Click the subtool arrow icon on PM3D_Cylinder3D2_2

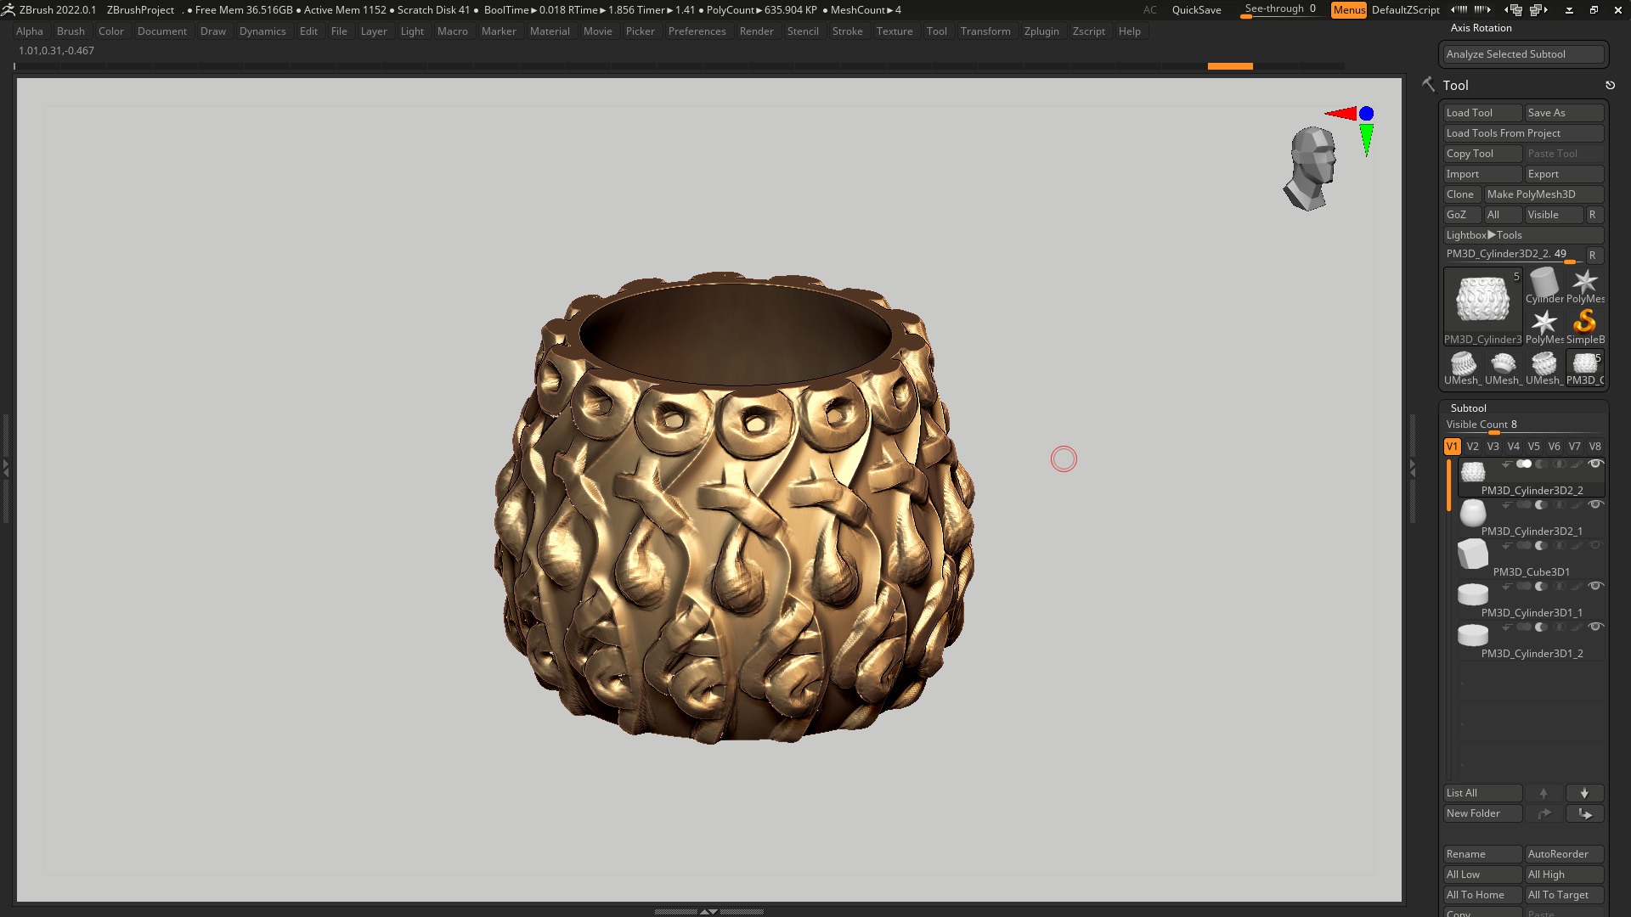1506,464
